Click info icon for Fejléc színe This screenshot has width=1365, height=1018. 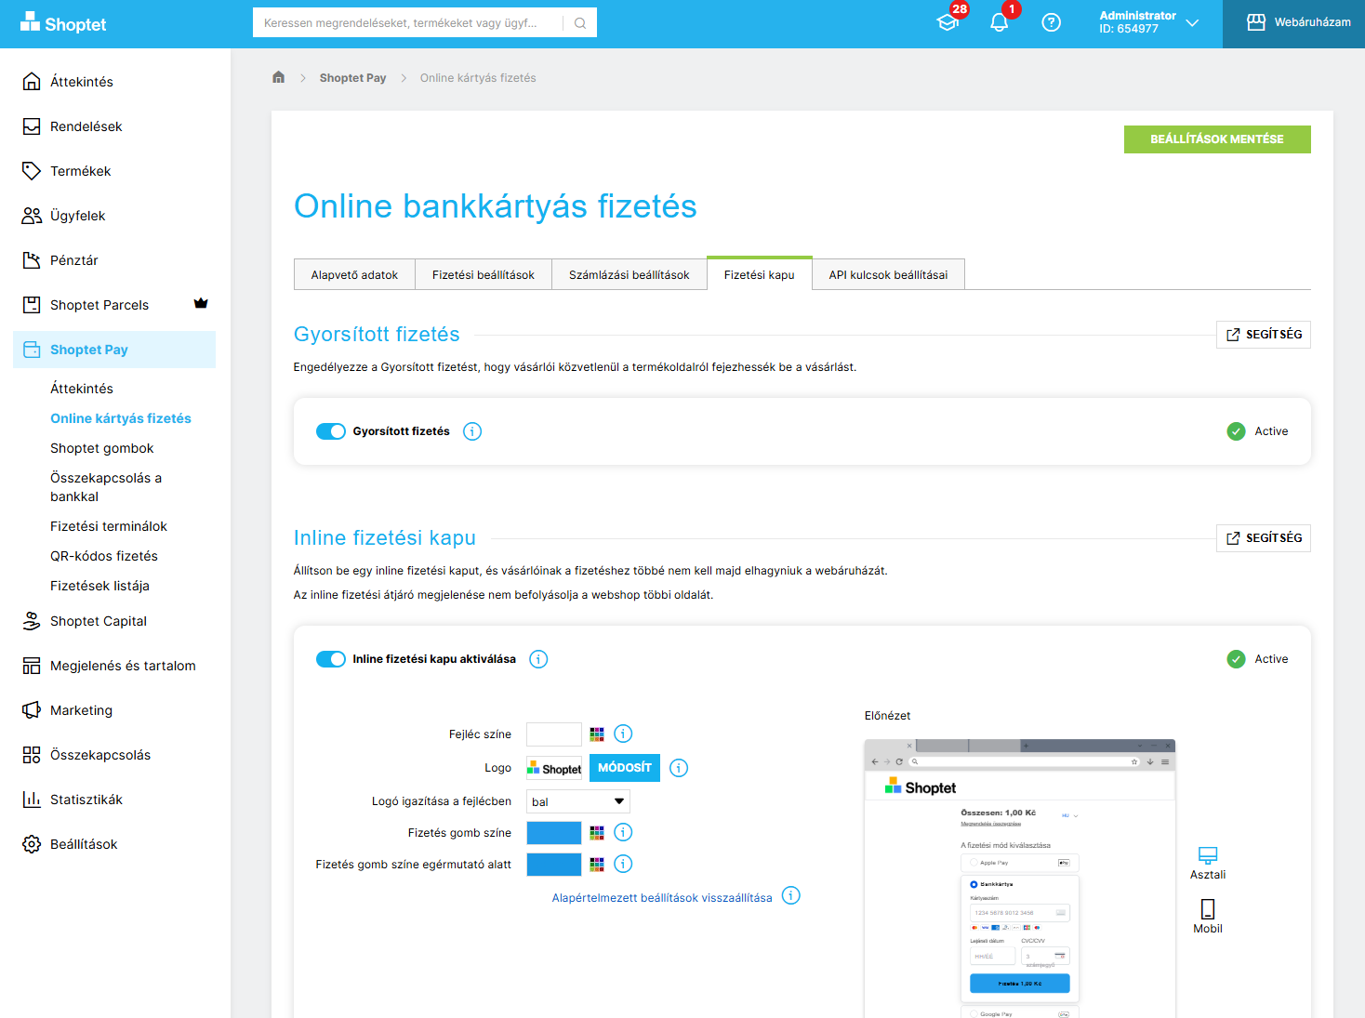coord(623,734)
